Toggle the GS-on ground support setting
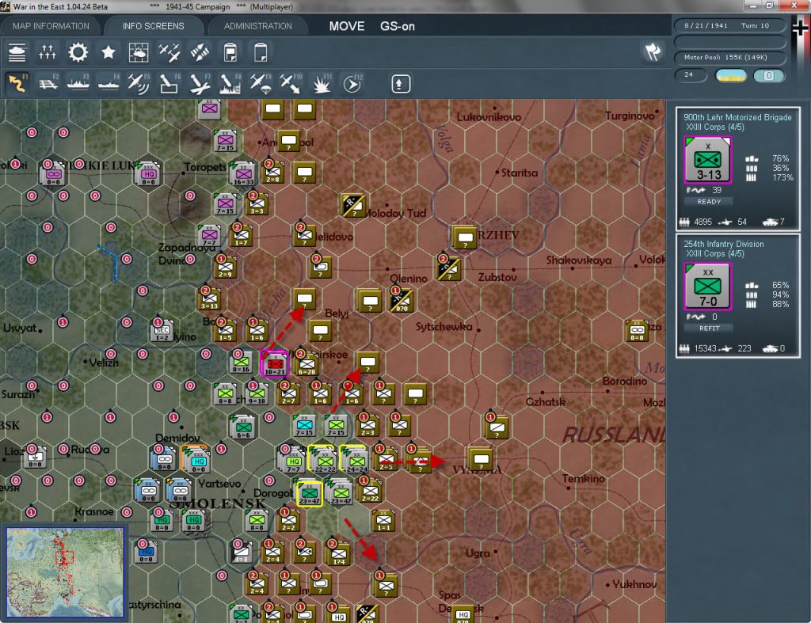This screenshot has height=623, width=811. 398,26
